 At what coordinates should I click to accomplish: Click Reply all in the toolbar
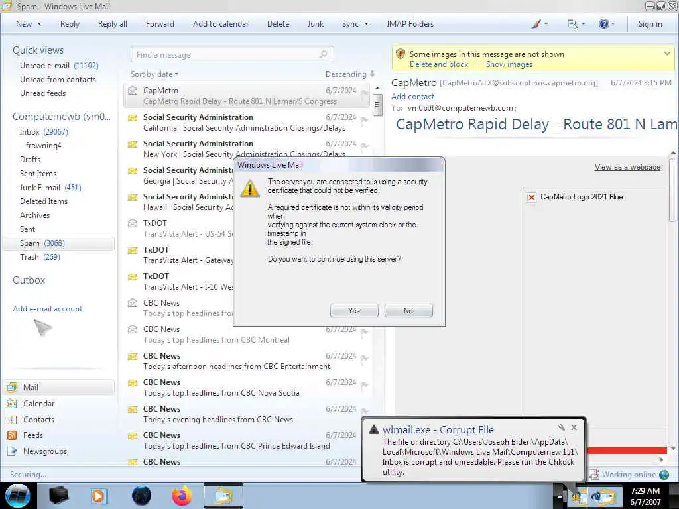[113, 24]
